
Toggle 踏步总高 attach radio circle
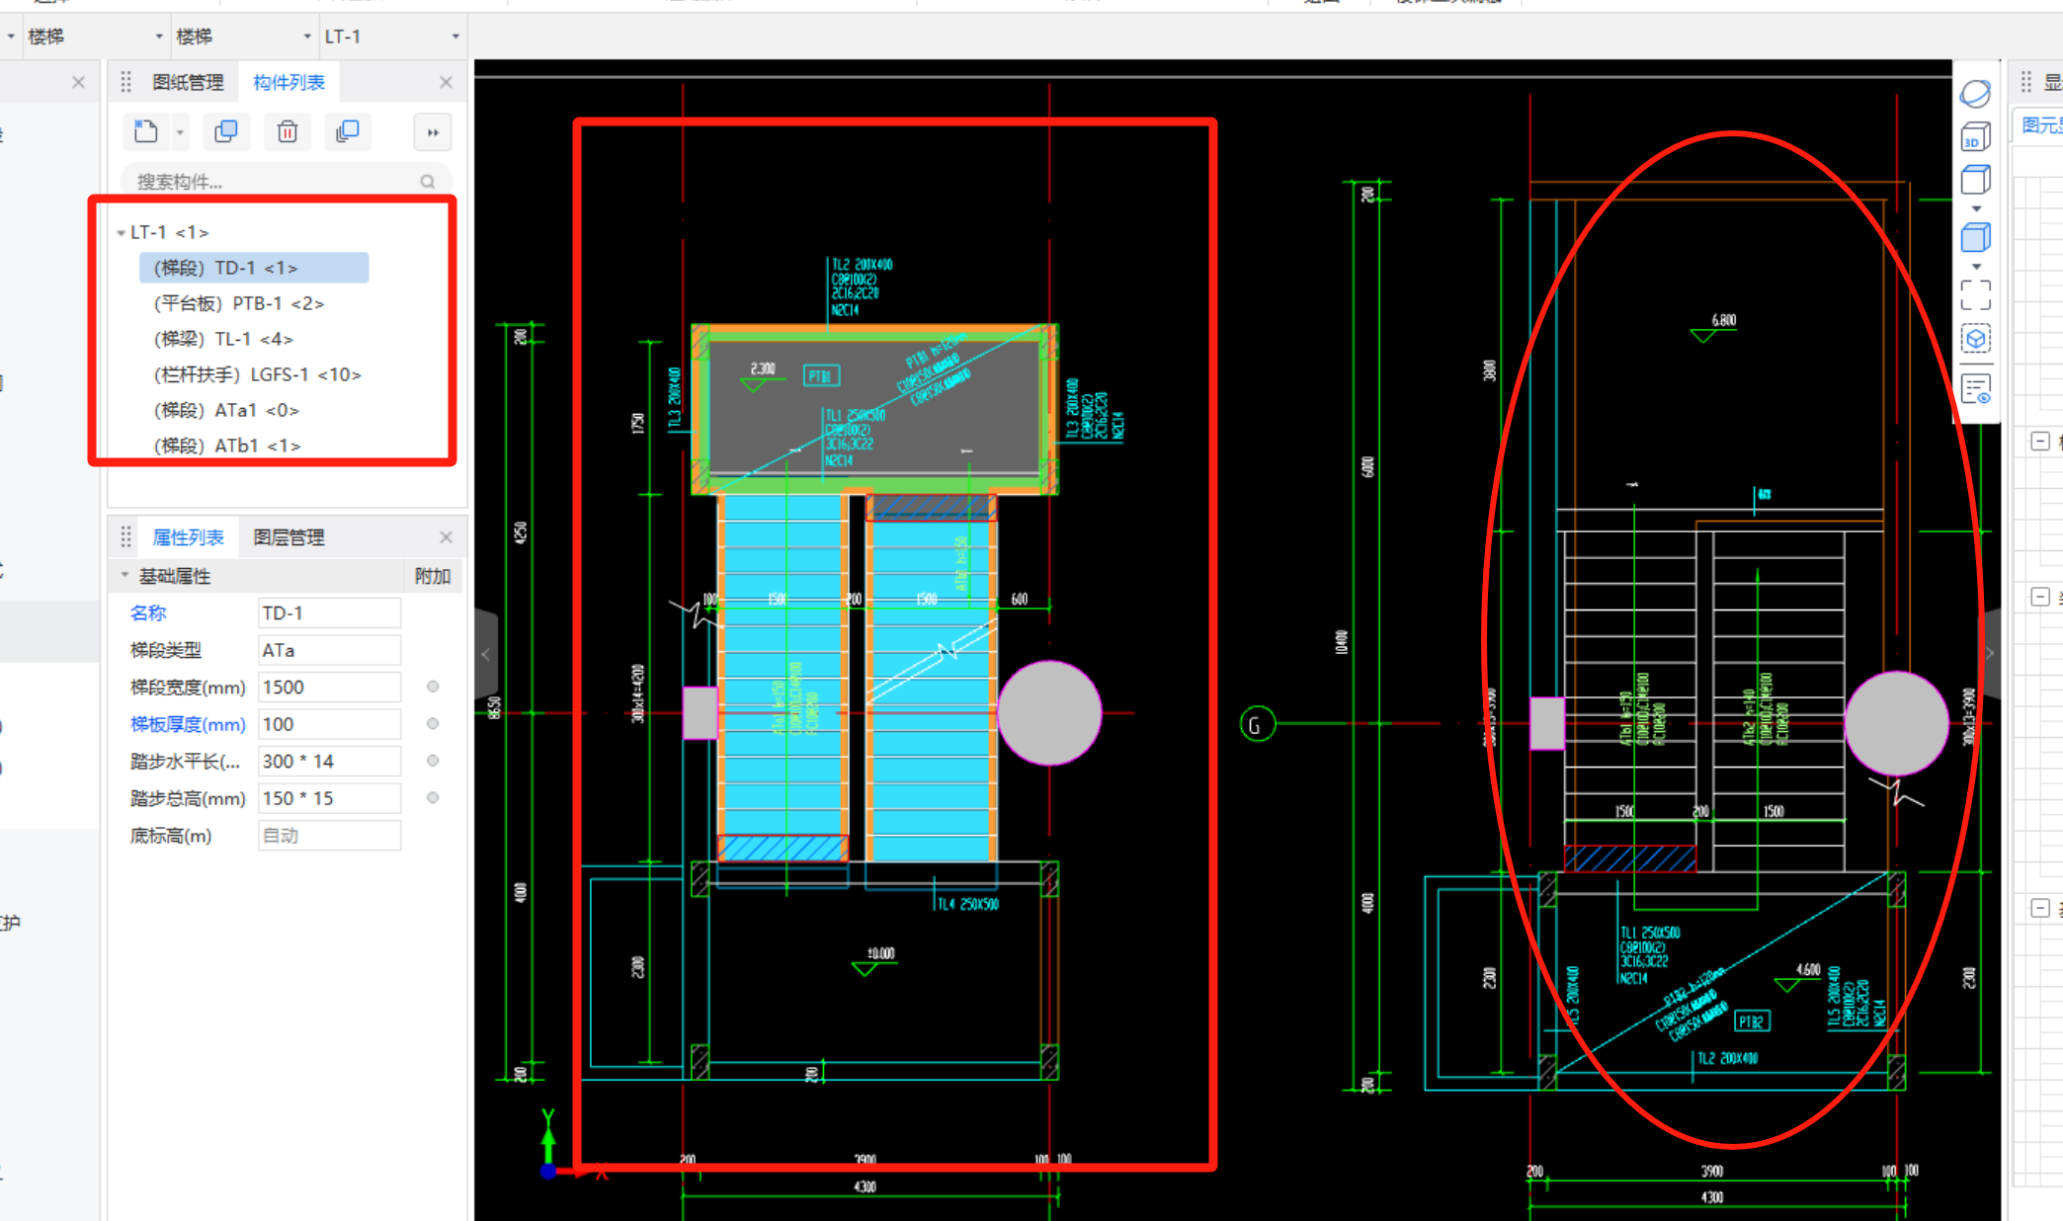point(433,798)
